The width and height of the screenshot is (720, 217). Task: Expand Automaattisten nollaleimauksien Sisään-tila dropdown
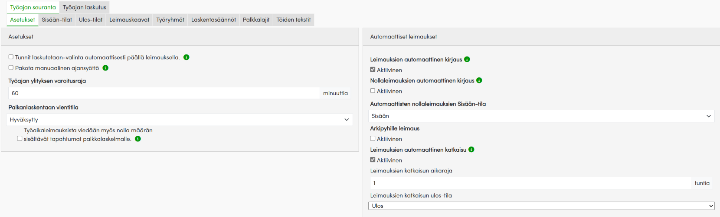541,116
